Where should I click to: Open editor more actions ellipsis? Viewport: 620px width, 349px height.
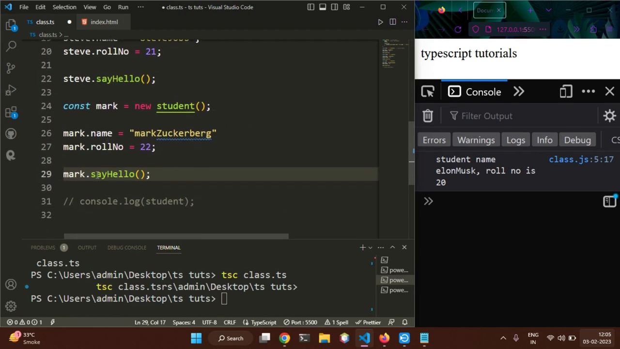tap(404, 22)
